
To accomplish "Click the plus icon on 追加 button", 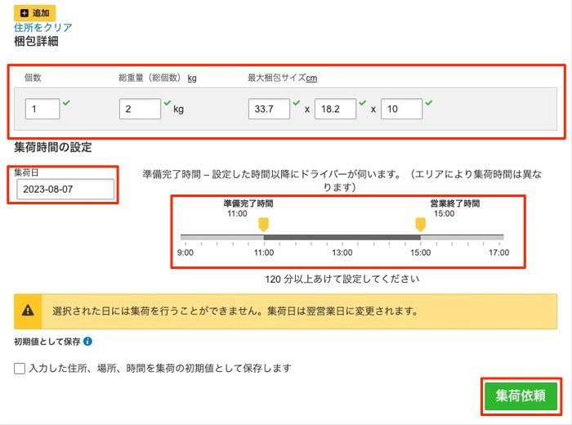I will click(x=25, y=13).
